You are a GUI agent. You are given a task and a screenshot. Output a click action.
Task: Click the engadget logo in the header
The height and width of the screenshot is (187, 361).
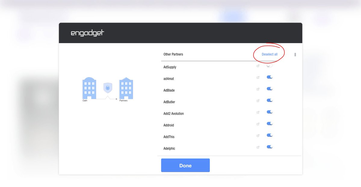click(87, 33)
